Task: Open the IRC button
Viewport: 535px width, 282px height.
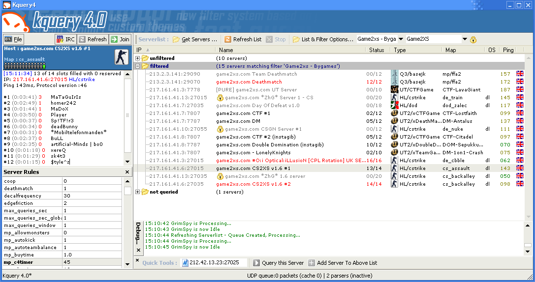Action: click(65, 39)
